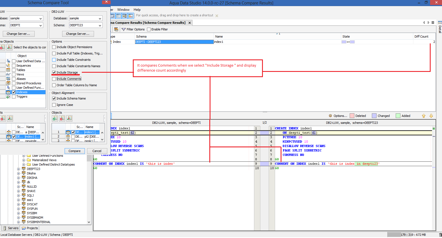Check the Enable Filter checkbox
The width and height of the screenshot is (442, 238).
click(x=149, y=30)
